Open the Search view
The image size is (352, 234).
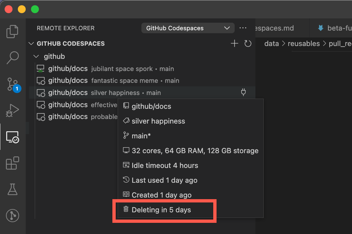pos(12,58)
